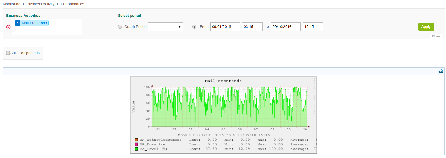Go to Monitoring breadcrumb

pyautogui.click(x=12, y=4)
